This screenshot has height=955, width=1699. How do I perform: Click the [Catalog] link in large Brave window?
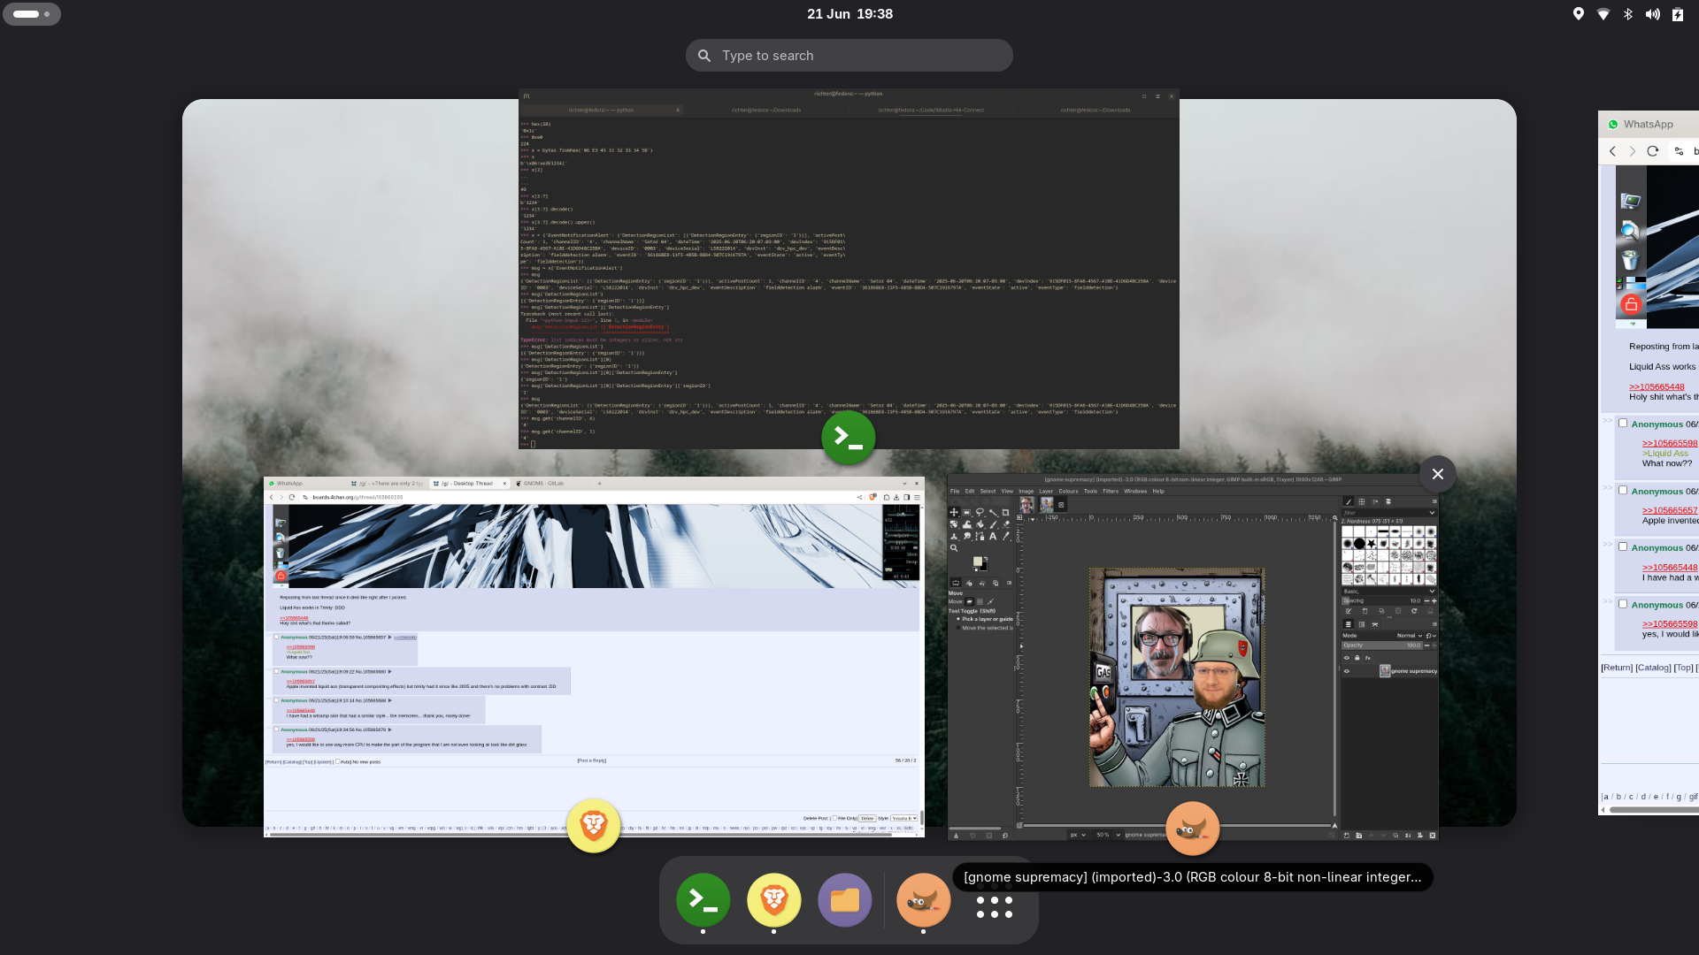pos(292,761)
